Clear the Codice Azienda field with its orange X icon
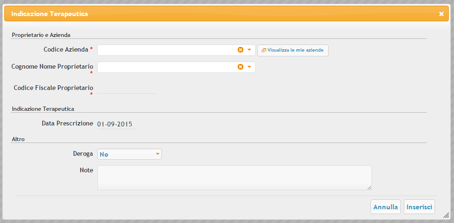454x223 pixels. 241,50
